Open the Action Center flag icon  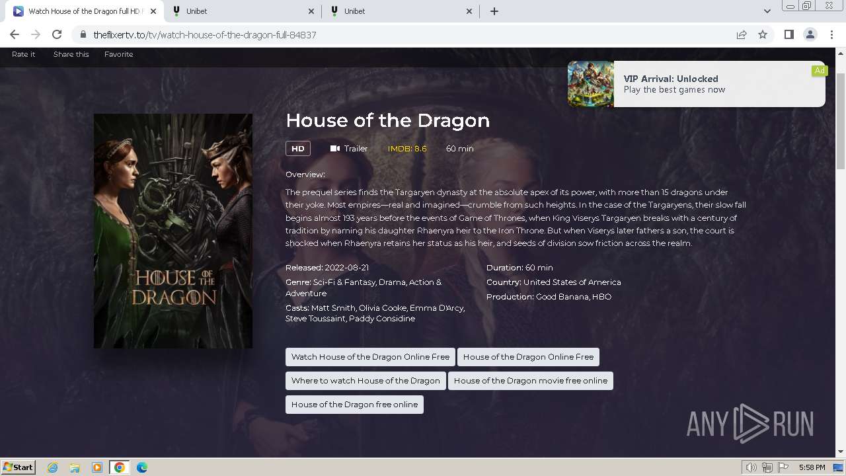point(783,467)
